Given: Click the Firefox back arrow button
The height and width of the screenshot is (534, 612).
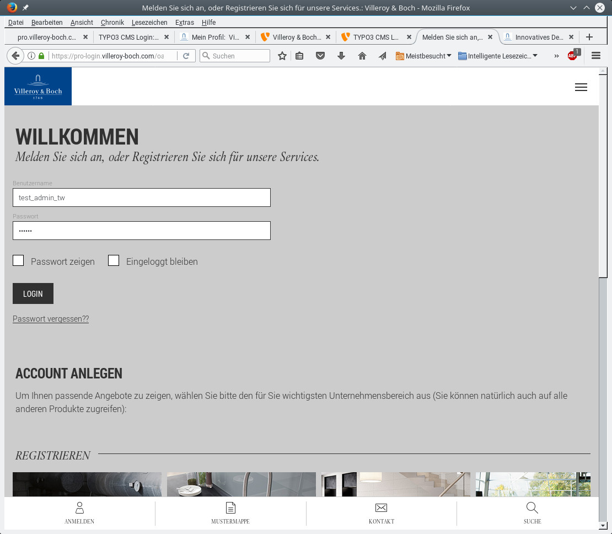Looking at the screenshot, I should pos(15,56).
